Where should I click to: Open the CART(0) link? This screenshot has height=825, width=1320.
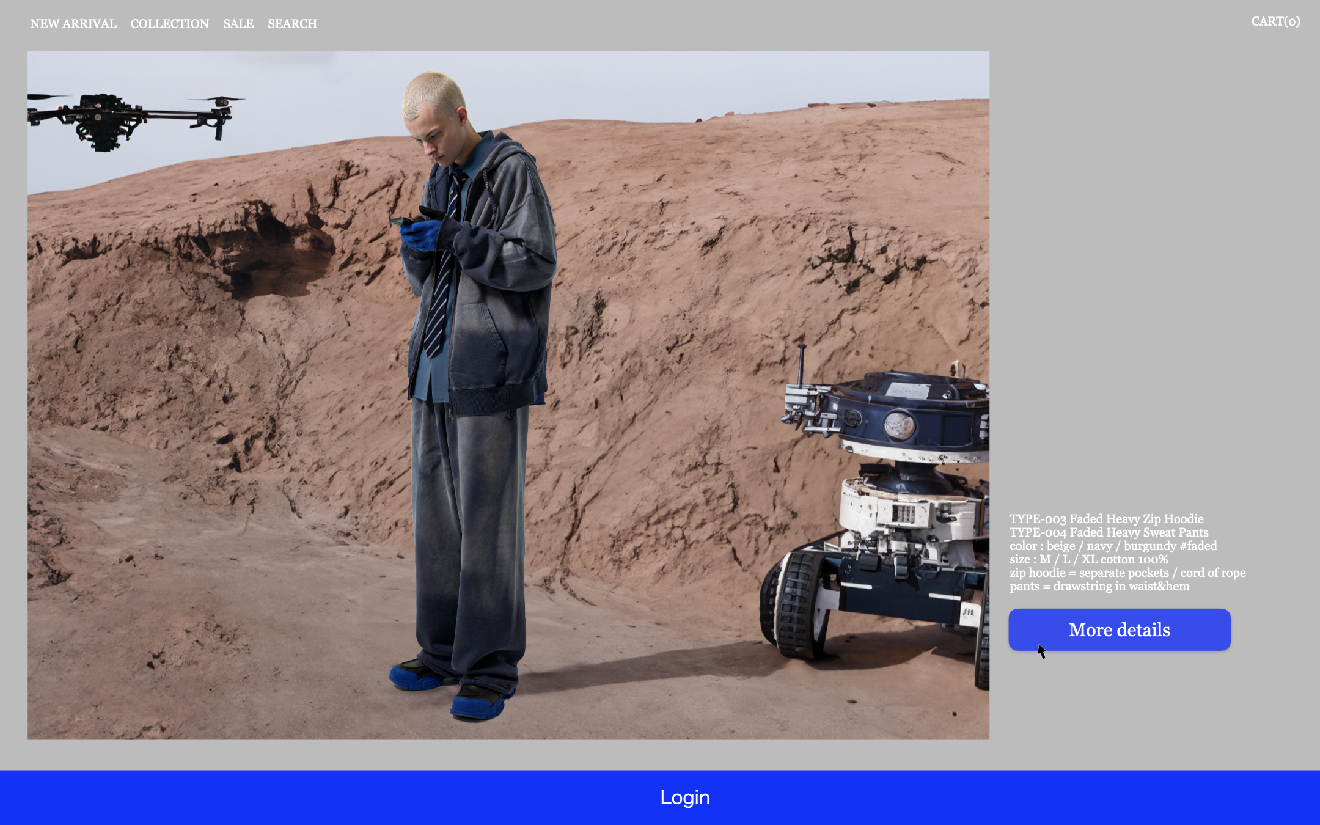point(1275,21)
